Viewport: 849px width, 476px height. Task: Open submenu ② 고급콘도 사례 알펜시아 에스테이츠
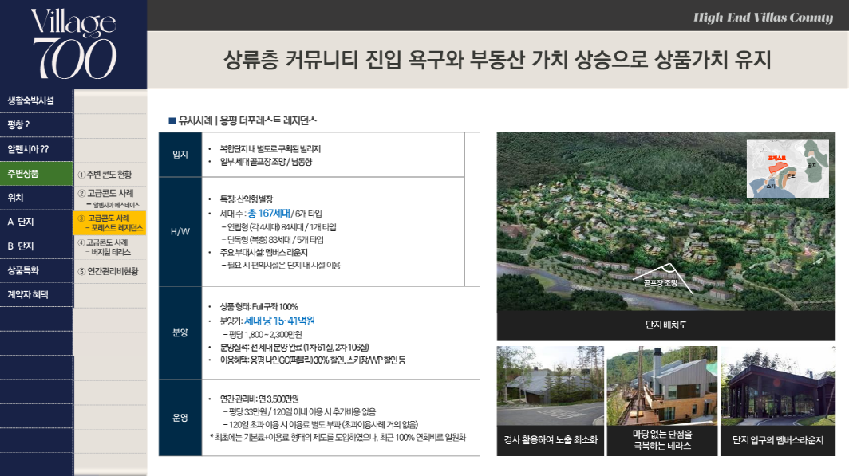[110, 198]
